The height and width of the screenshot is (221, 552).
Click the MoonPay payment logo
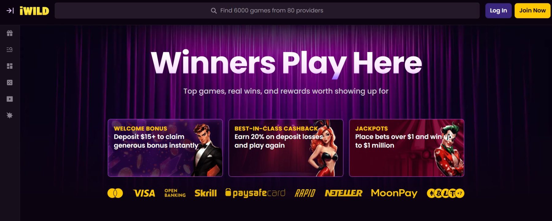pyautogui.click(x=394, y=193)
